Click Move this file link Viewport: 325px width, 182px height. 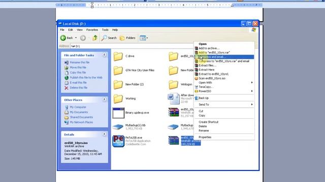coord(78,67)
